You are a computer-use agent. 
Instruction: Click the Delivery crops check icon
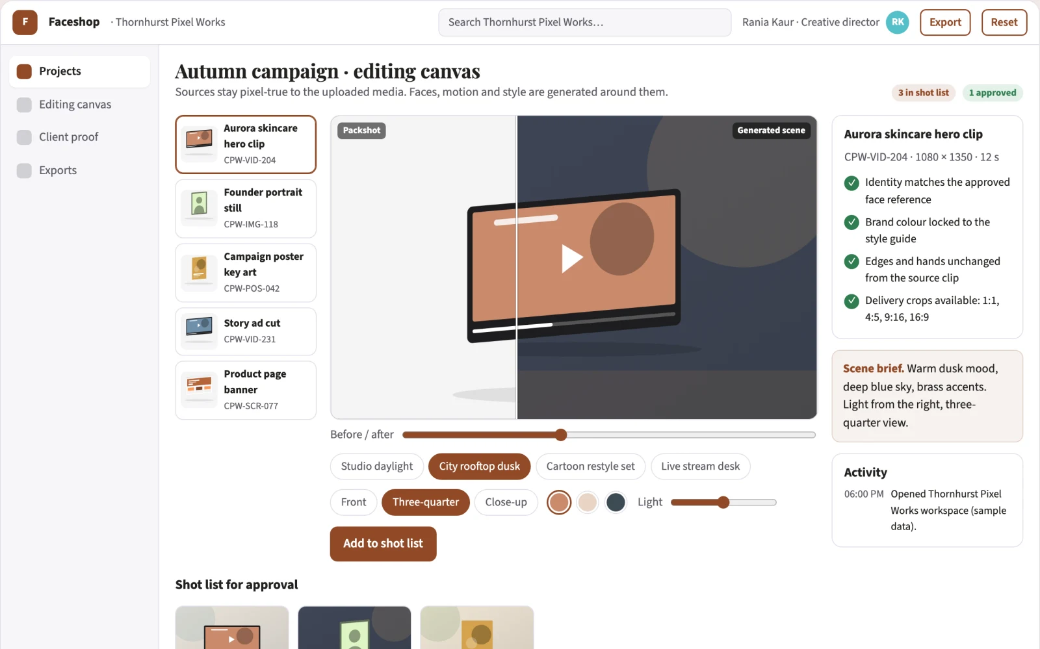tap(851, 301)
